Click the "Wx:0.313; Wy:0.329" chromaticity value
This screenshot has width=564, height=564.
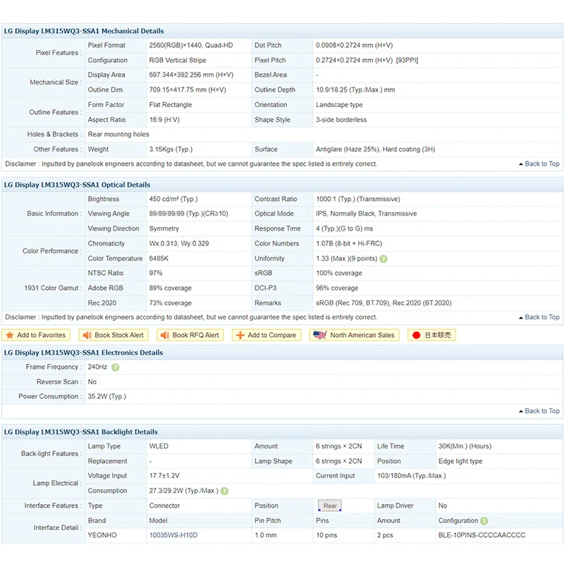[179, 243]
